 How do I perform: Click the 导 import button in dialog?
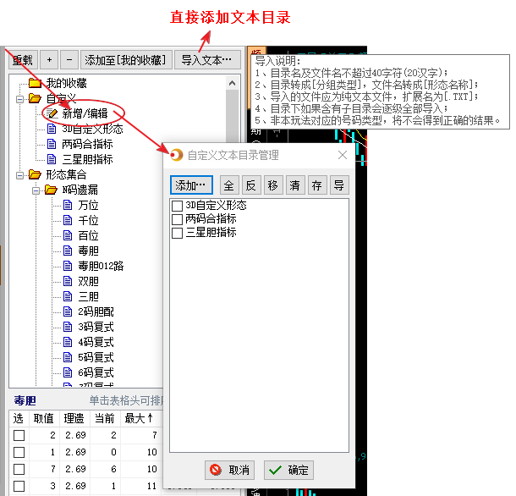[x=338, y=185]
